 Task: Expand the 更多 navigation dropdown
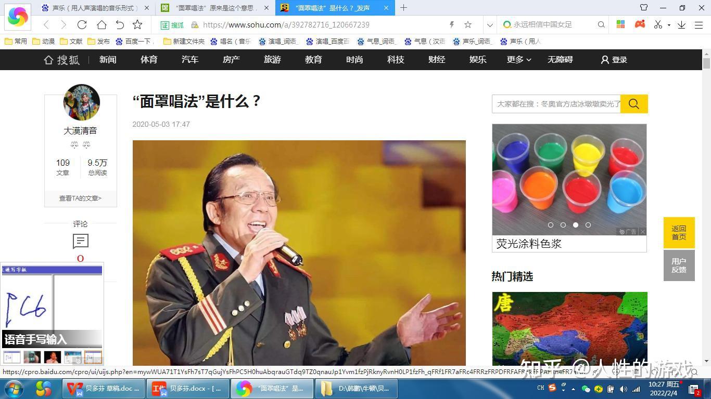518,59
